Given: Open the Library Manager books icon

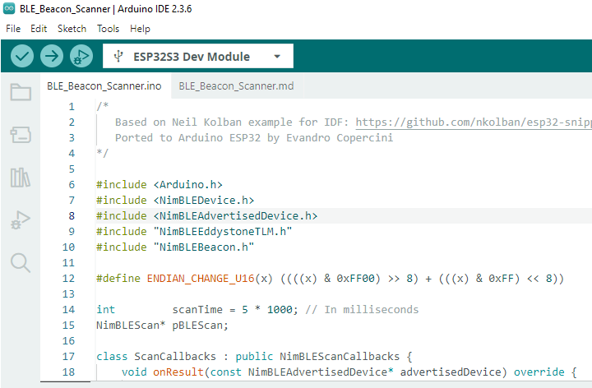Looking at the screenshot, I should point(21,178).
